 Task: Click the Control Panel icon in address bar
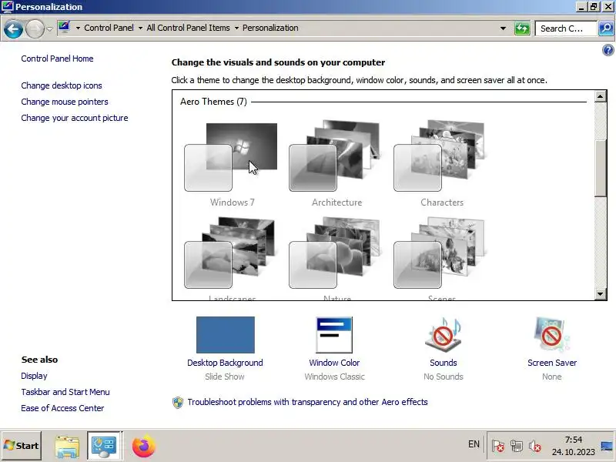tap(64, 28)
